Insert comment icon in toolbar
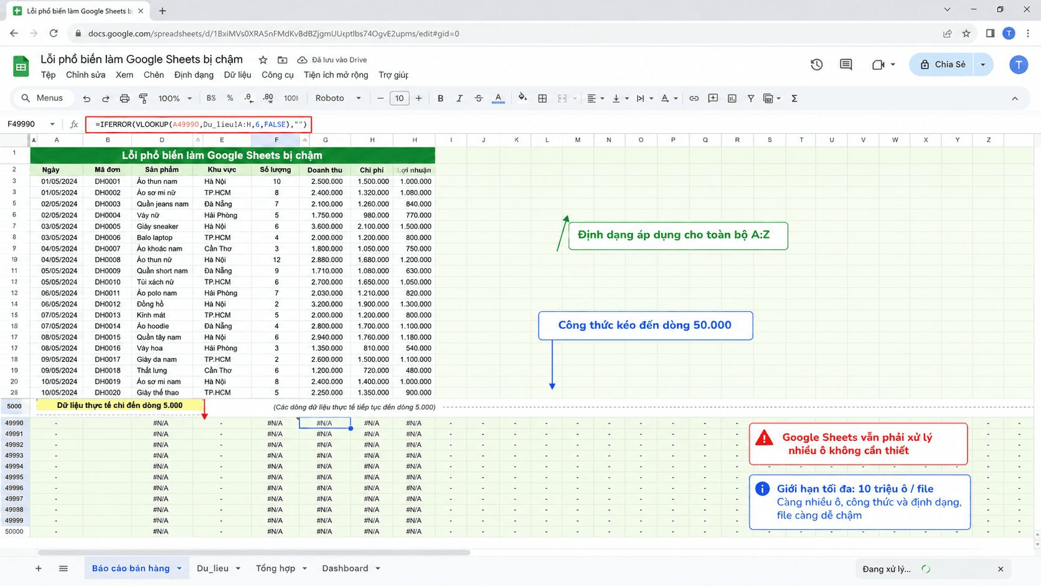Screen dimensions: 1041x586 coord(713,98)
